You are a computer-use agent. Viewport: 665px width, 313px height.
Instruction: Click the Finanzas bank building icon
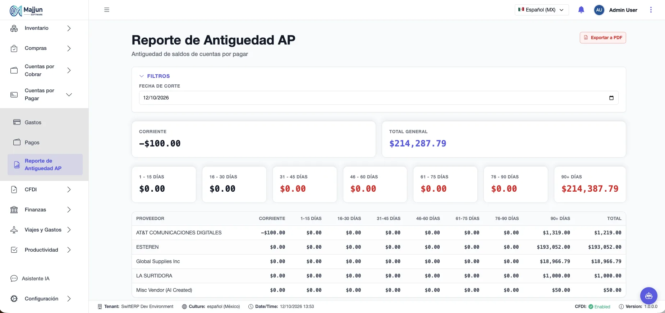click(x=14, y=210)
